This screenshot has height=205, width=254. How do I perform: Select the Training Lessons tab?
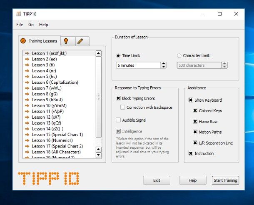[40, 41]
